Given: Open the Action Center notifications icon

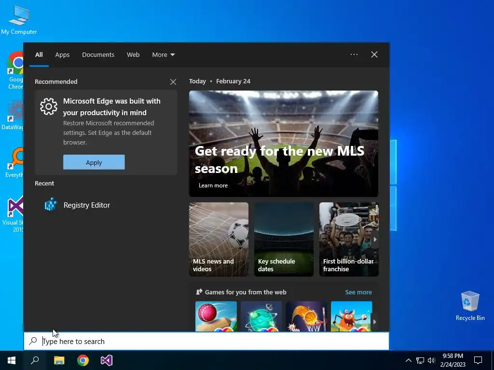Looking at the screenshot, I should 478,360.
